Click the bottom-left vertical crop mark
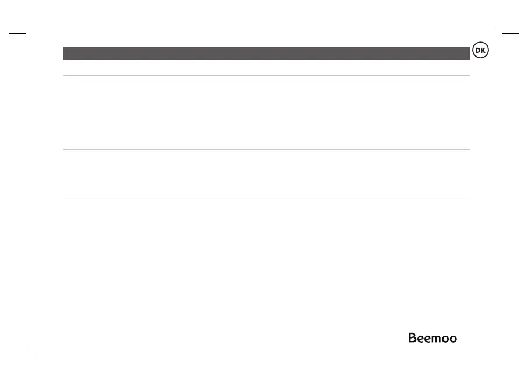 [34, 362]
